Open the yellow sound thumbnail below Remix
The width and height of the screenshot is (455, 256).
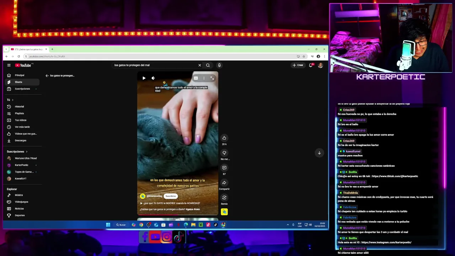pos(224,212)
